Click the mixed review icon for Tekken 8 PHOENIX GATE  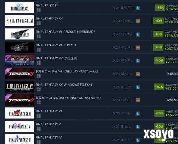tap(138, 100)
